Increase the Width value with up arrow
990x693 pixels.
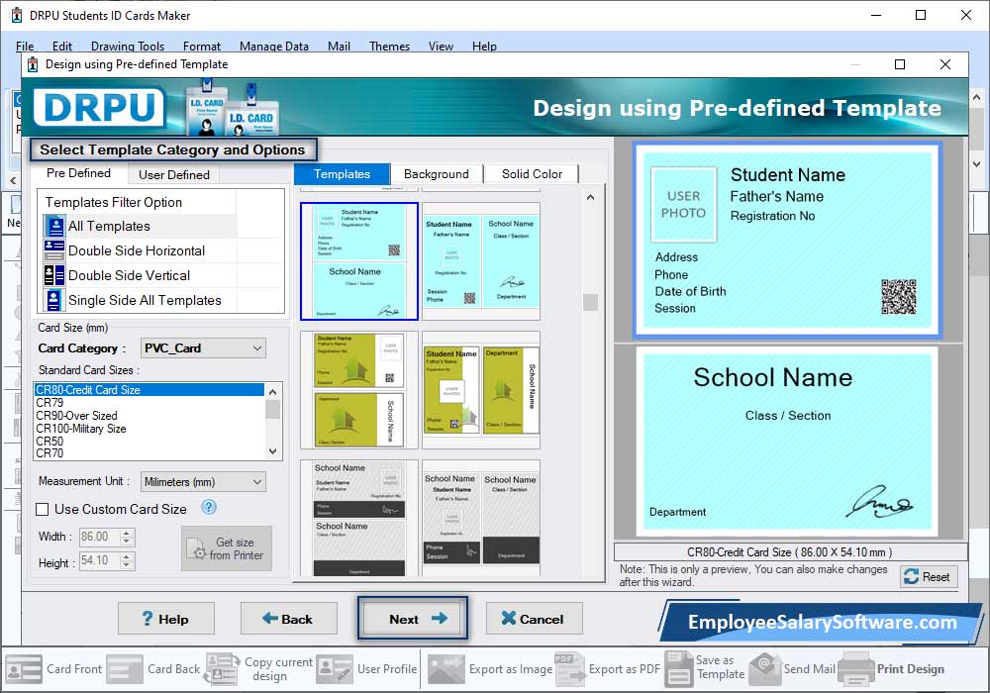tap(127, 533)
